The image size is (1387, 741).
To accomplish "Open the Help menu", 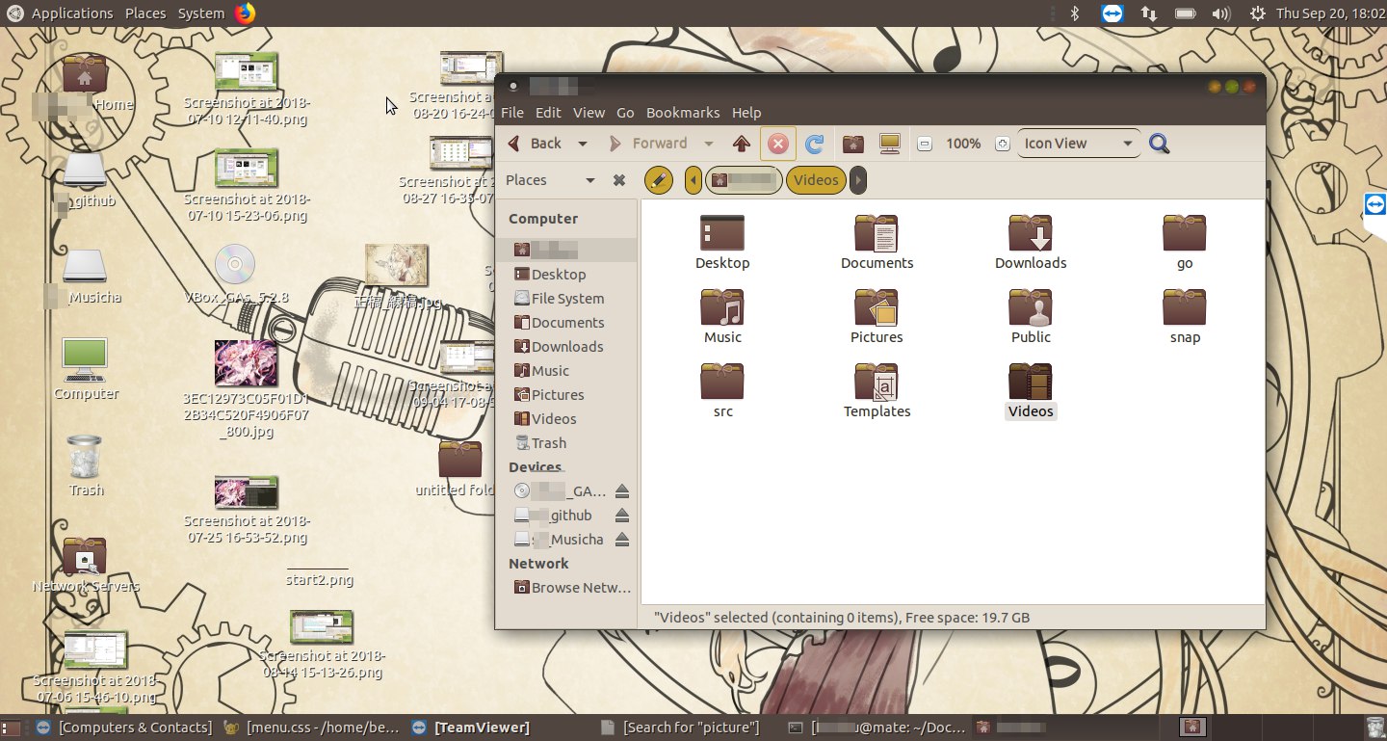I will point(746,113).
